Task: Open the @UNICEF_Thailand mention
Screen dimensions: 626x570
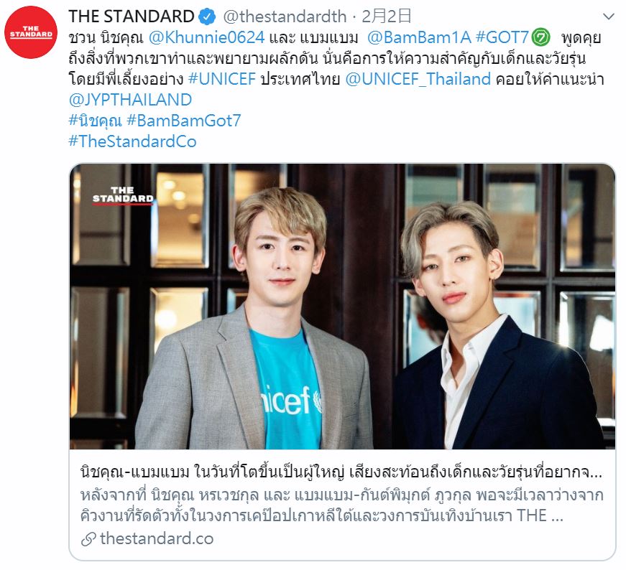Action: (418, 79)
